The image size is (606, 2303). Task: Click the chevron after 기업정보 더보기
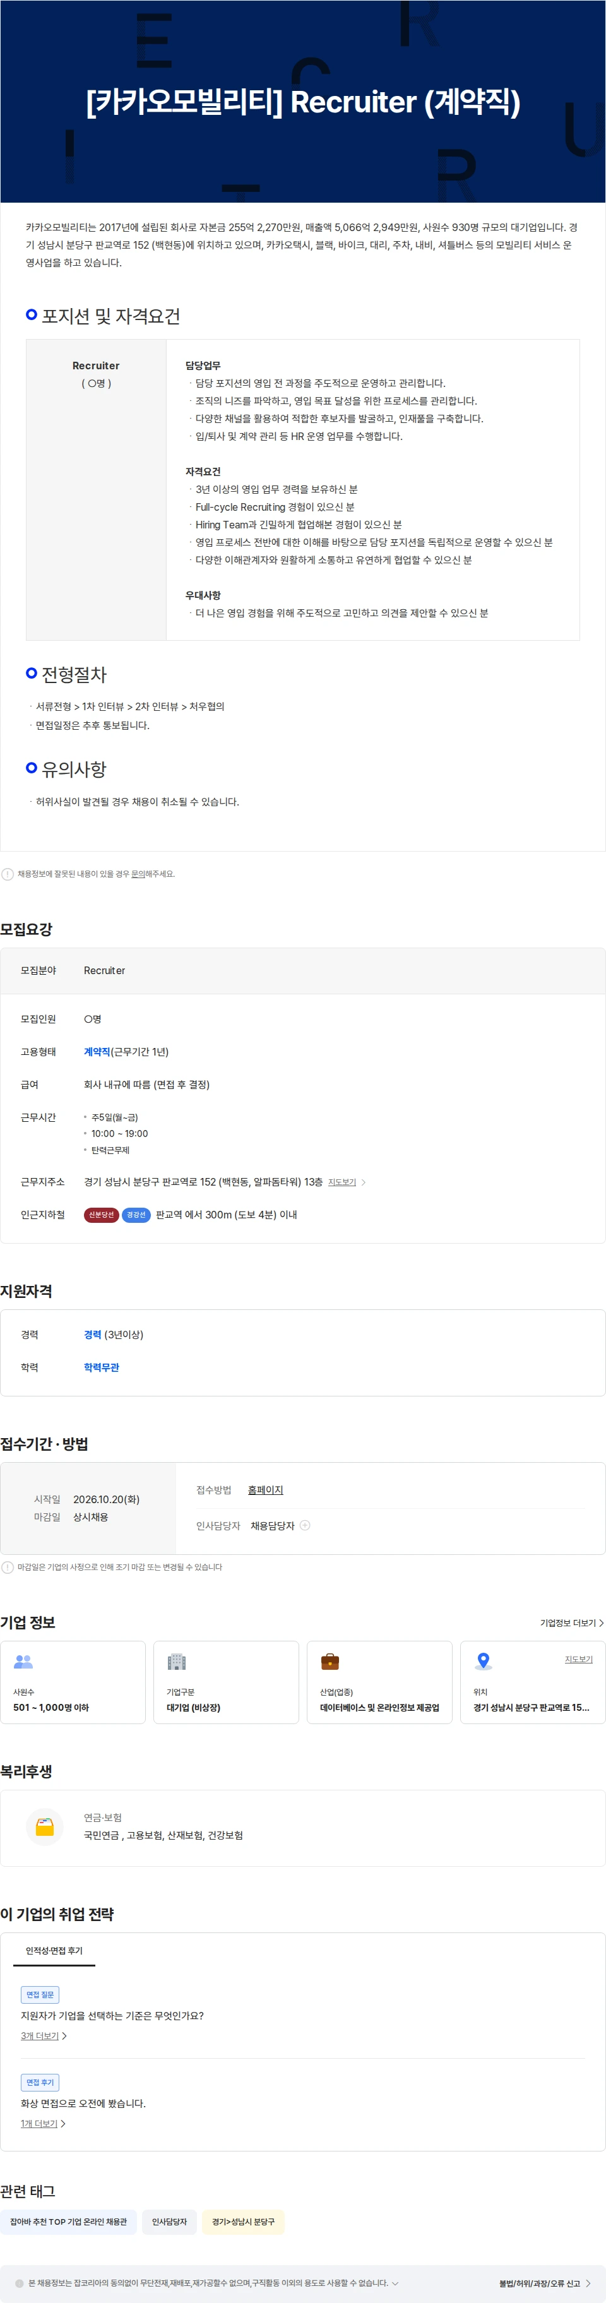(x=602, y=1622)
